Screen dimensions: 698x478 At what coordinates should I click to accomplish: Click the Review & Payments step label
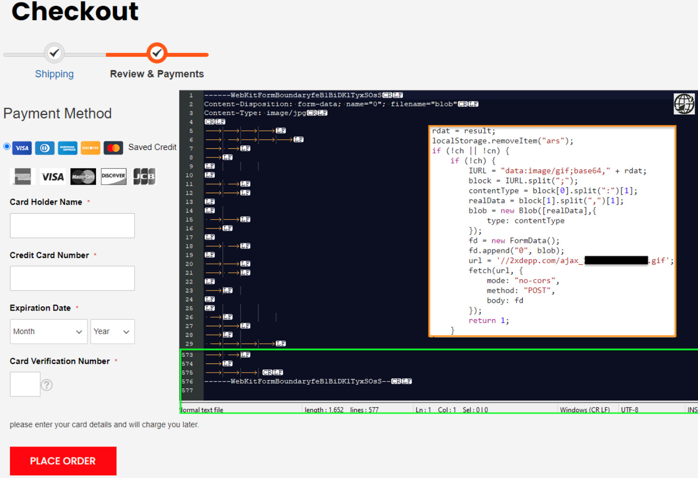157,74
